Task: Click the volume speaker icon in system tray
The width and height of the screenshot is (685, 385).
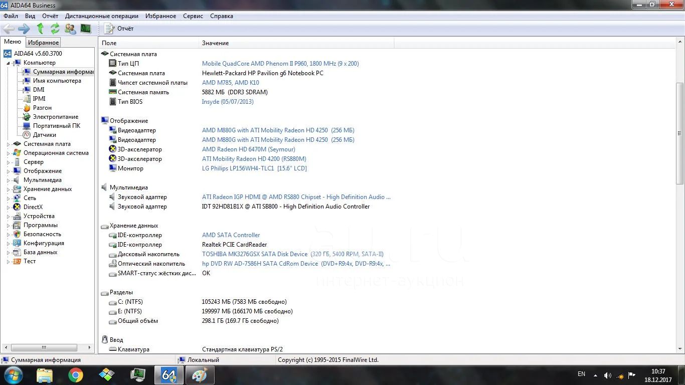Action: 607,375
